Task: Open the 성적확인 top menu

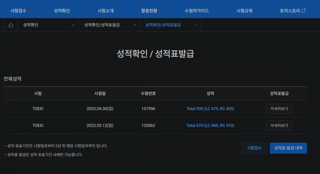Action: (x=62, y=11)
